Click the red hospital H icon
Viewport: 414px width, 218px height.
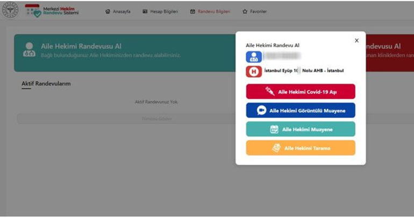pyautogui.click(x=254, y=71)
